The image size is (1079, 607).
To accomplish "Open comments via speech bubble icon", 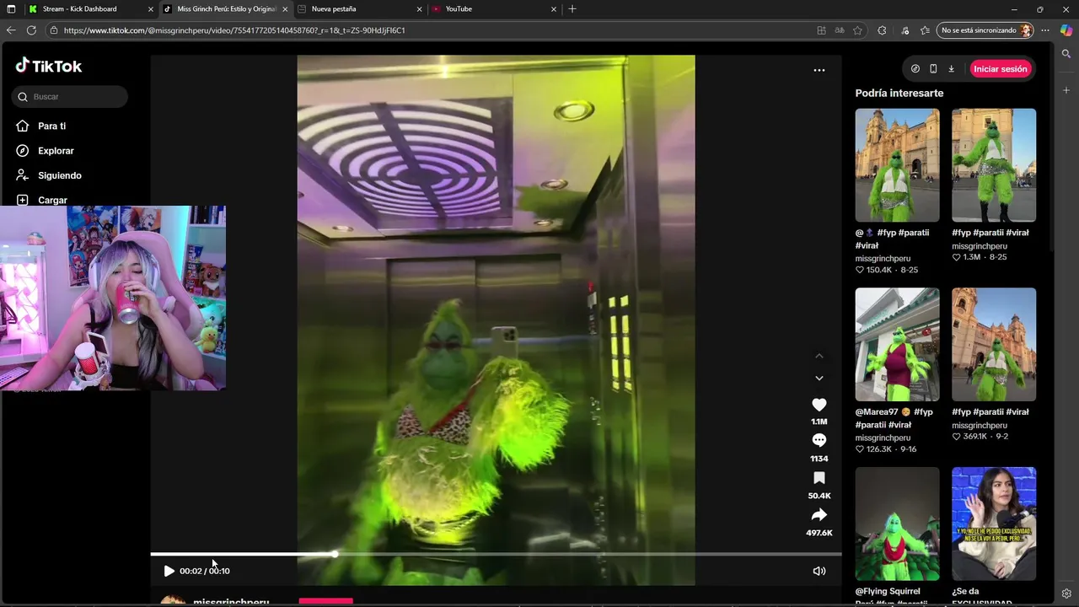I will pos(819,440).
